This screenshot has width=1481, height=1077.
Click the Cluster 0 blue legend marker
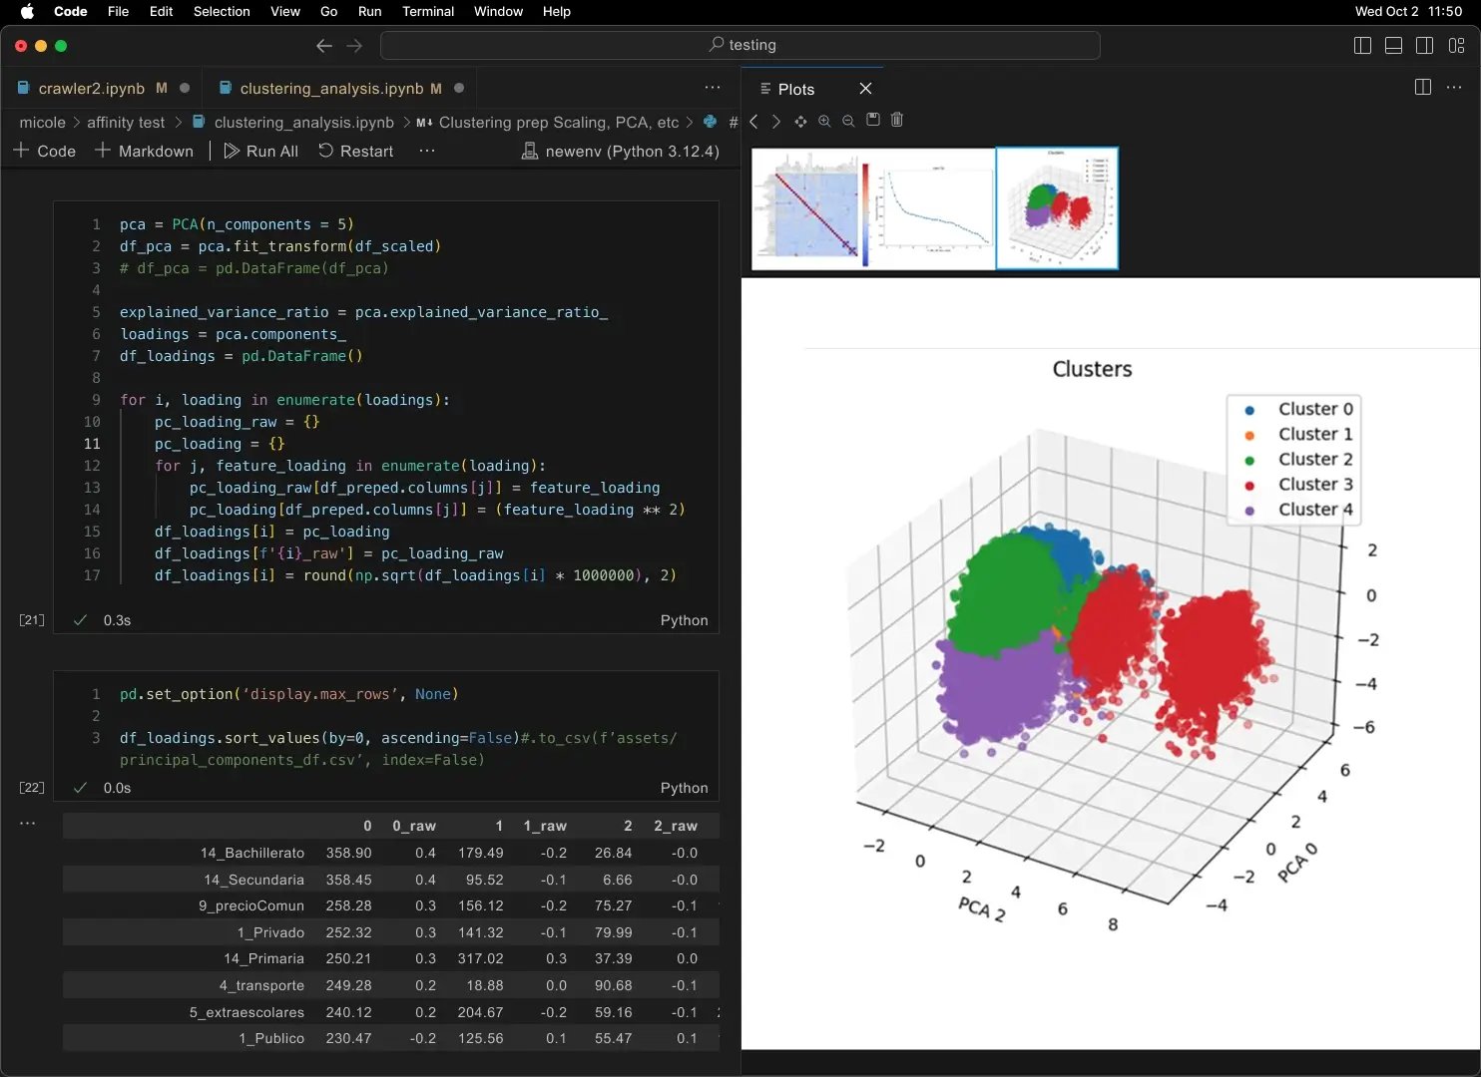pos(1249,410)
